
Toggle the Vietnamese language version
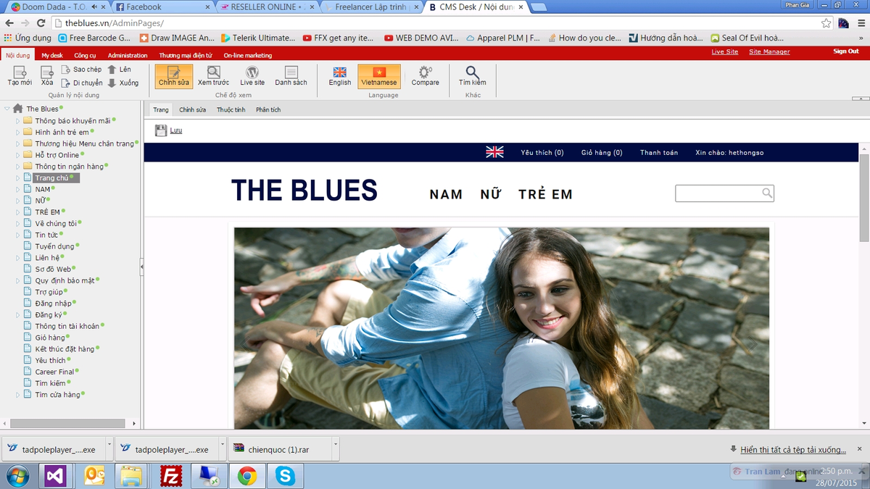[x=379, y=76]
